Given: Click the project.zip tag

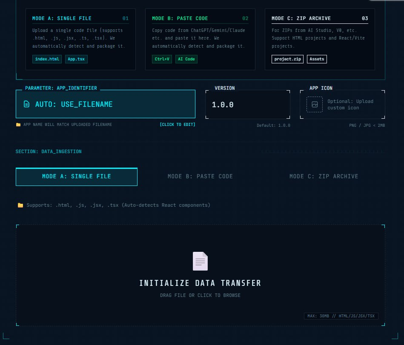Looking at the screenshot, I should (287, 59).
